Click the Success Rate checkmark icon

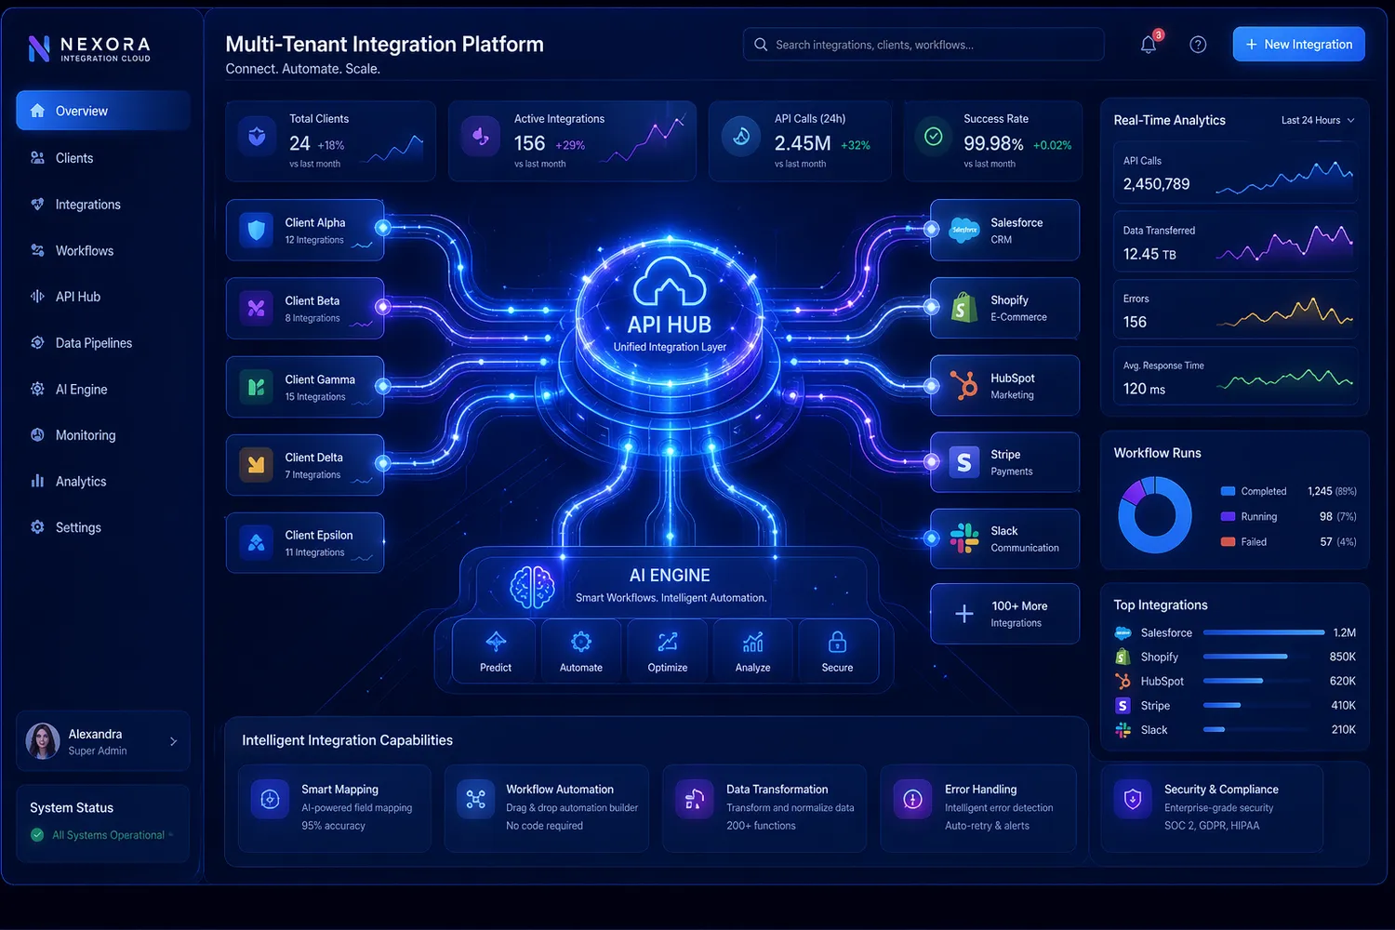(x=933, y=137)
